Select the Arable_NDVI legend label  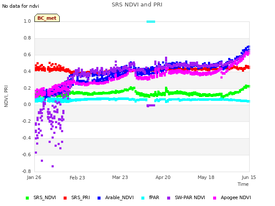coord(119,197)
